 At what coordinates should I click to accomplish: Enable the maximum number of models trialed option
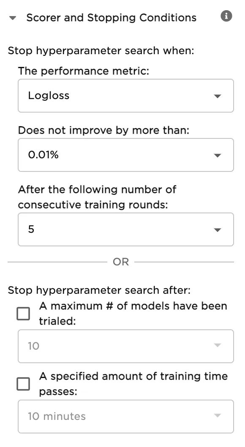(23, 313)
